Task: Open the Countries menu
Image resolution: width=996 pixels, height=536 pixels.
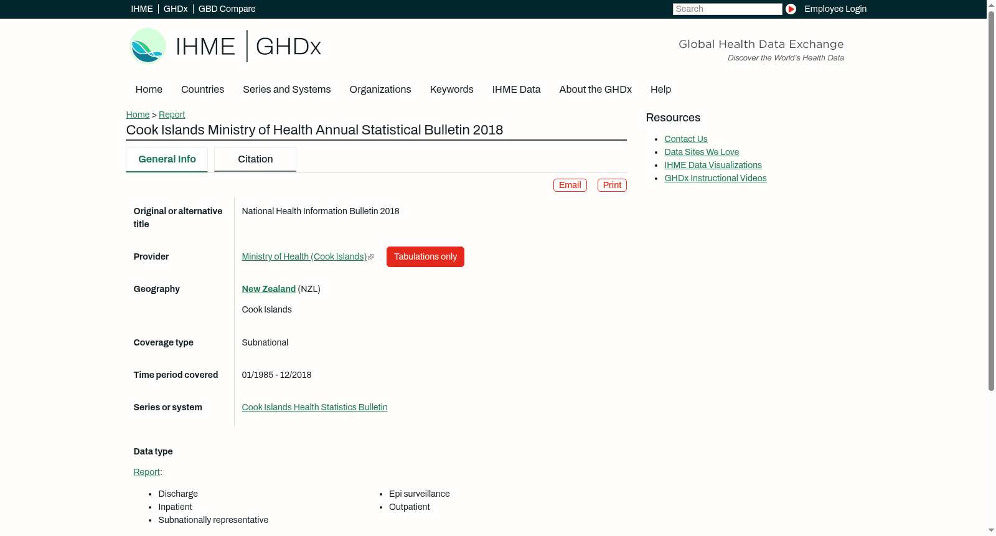Action: (202, 90)
